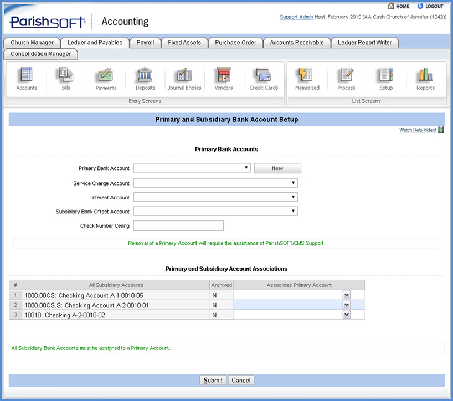Open the Process list icon
Image resolution: width=453 pixels, height=401 pixels.
[346, 77]
